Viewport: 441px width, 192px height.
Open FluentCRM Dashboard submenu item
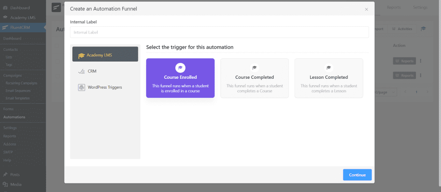[12, 38]
